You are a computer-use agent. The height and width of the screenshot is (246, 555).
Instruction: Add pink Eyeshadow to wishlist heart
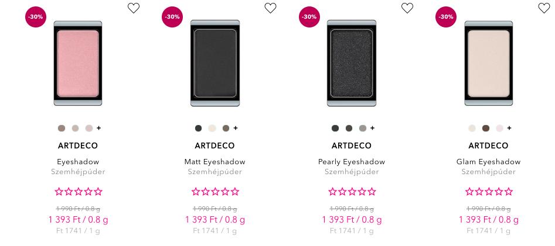[x=134, y=8]
